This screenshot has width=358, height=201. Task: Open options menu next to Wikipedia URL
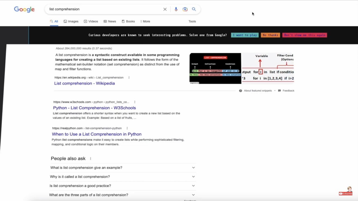click(129, 77)
